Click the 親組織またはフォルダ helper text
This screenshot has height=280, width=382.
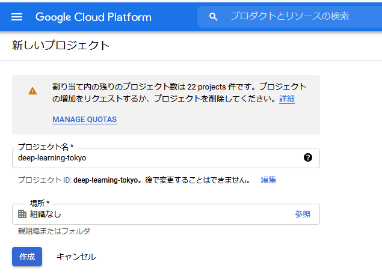[54, 231]
